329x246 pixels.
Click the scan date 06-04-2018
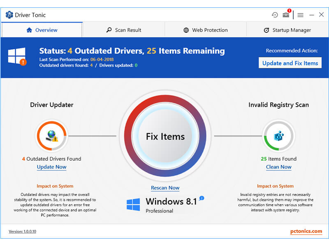pos(102,59)
